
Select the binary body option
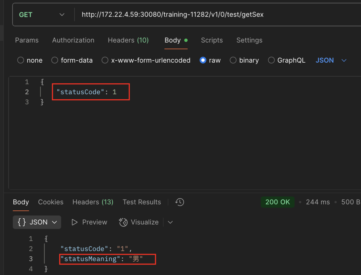point(233,60)
